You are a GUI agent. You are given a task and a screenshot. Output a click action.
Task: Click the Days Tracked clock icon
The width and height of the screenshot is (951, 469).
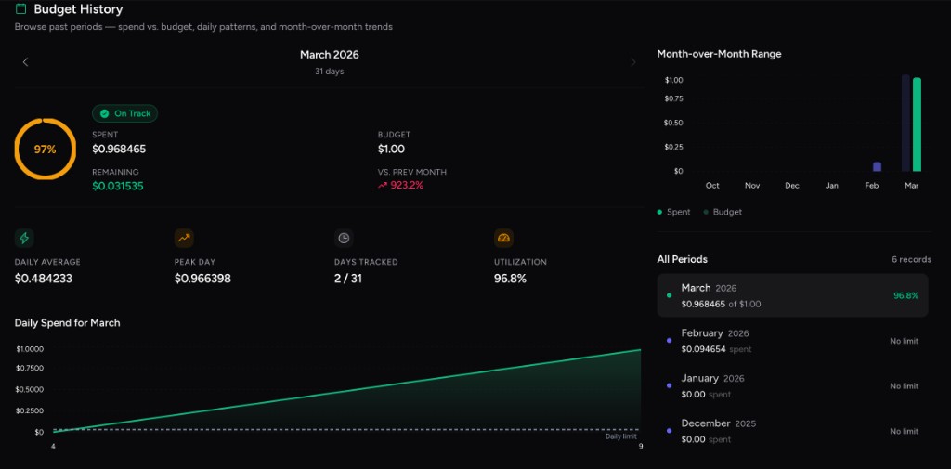pos(344,238)
